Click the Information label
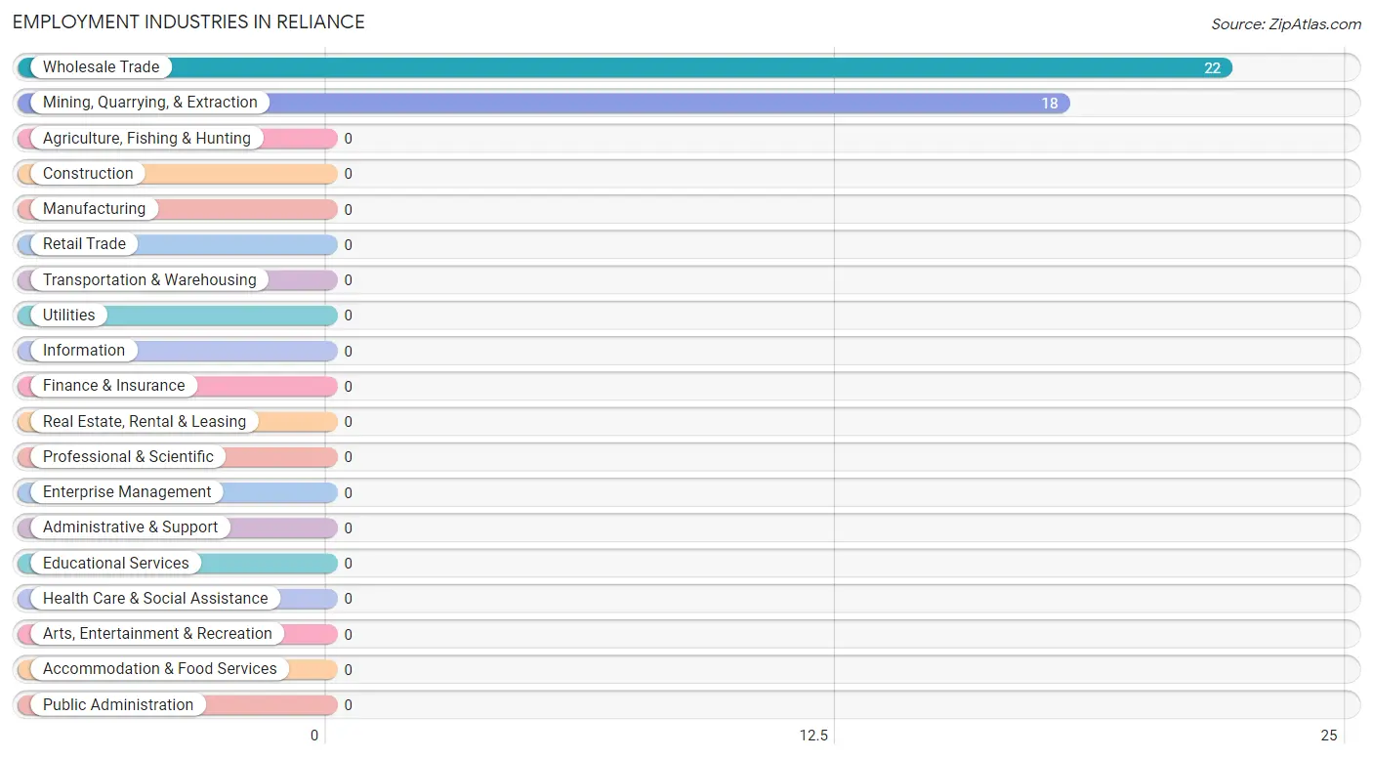Image resolution: width=1373 pixels, height=758 pixels. 84,351
